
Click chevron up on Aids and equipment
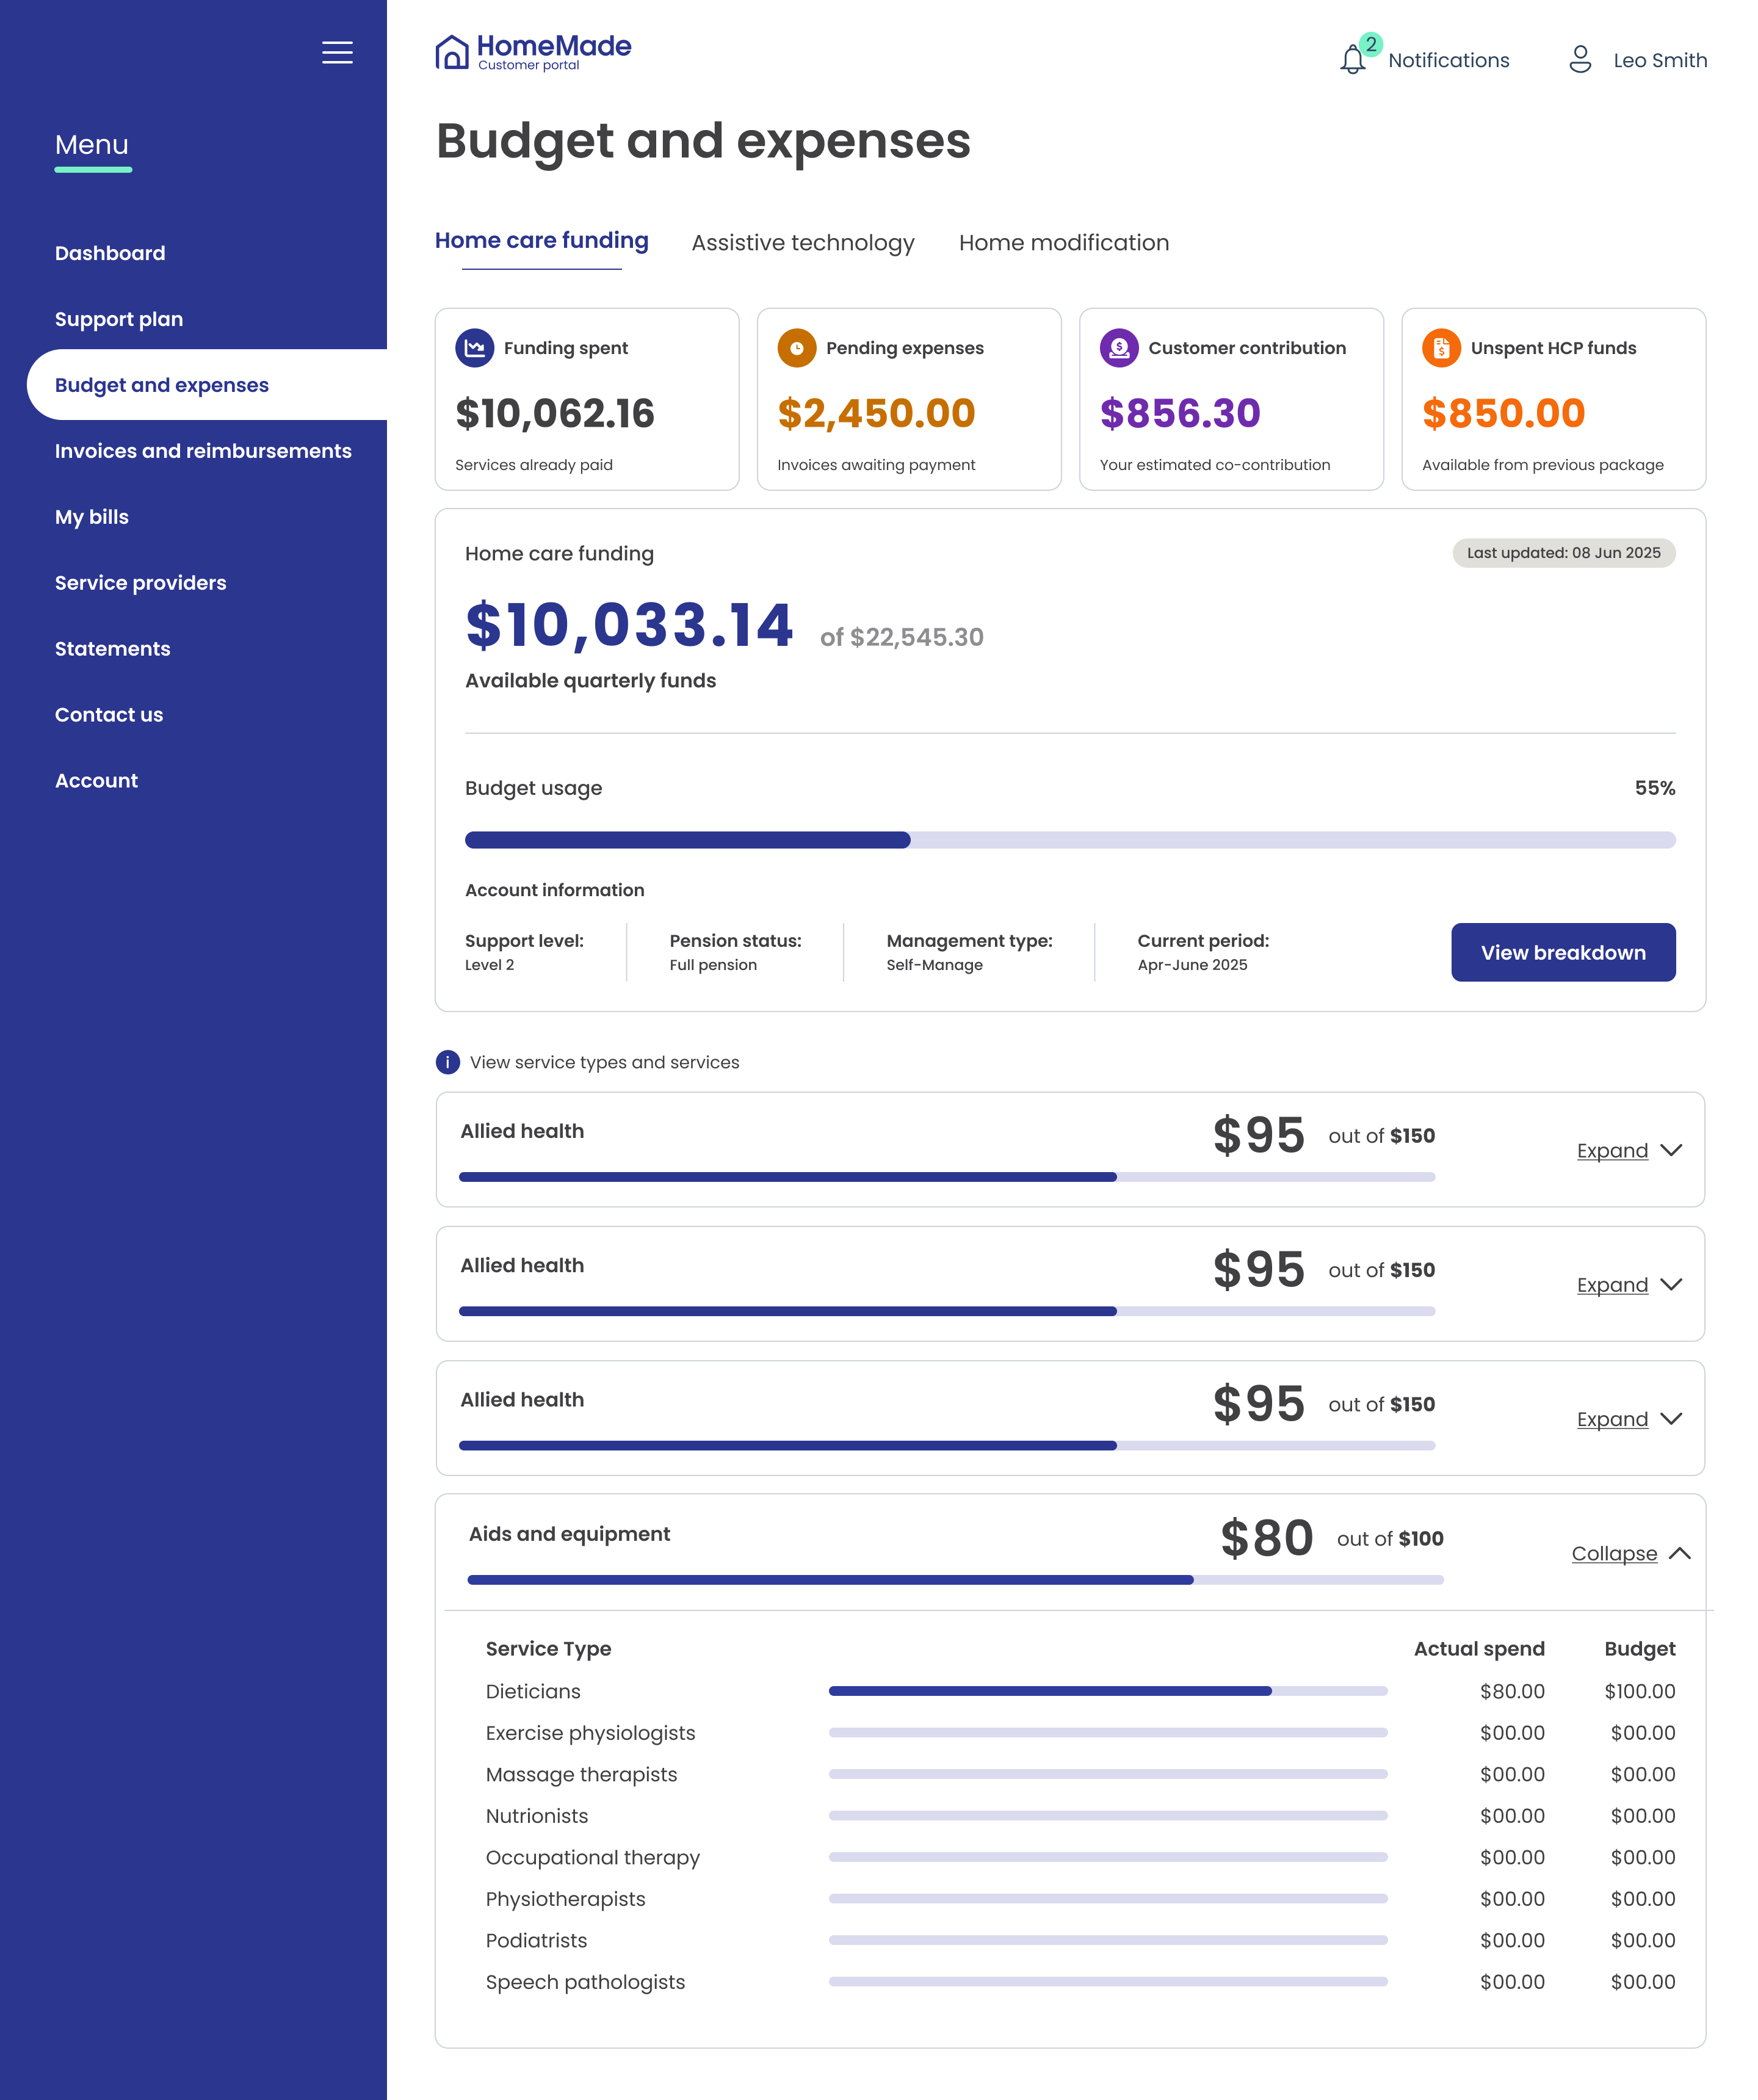click(x=1680, y=1553)
